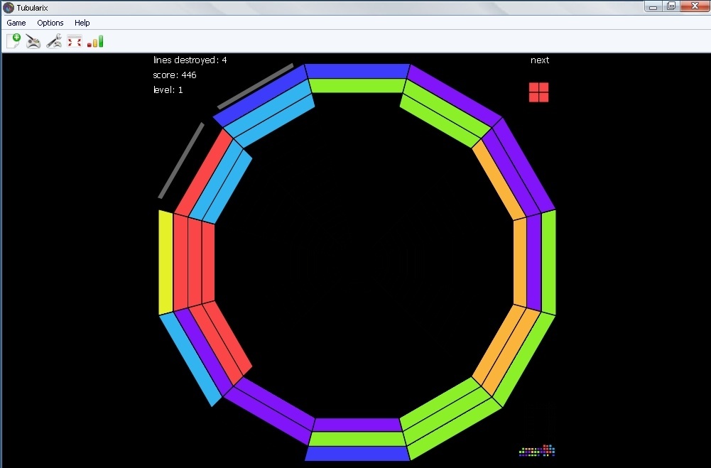Open the Options menu
711x468 pixels.
tap(50, 23)
